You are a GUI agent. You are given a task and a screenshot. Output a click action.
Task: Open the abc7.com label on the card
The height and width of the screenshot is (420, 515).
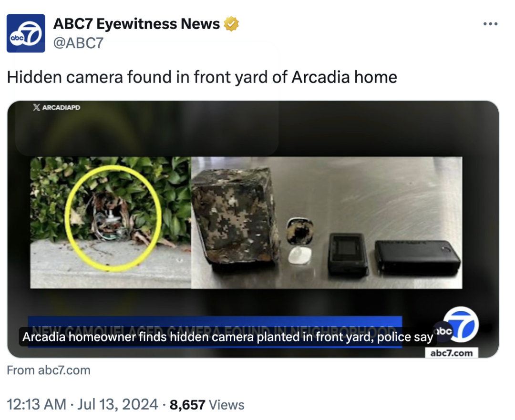[x=452, y=353]
